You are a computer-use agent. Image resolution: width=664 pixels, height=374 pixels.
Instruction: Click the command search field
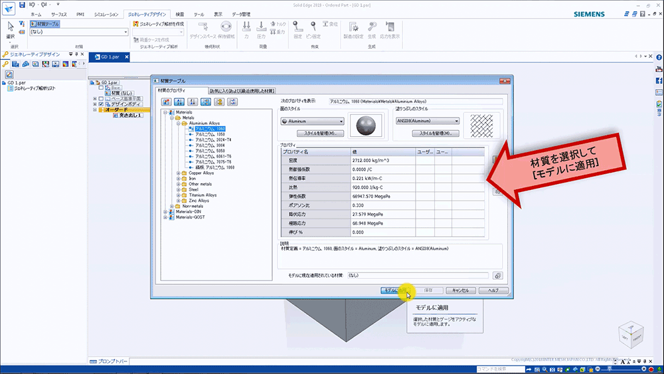point(501,369)
